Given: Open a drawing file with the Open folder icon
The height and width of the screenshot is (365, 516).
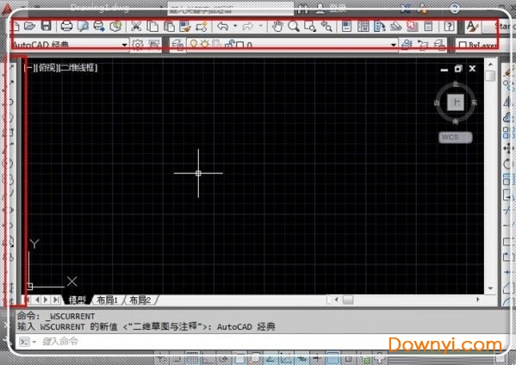Looking at the screenshot, I should (29, 26).
